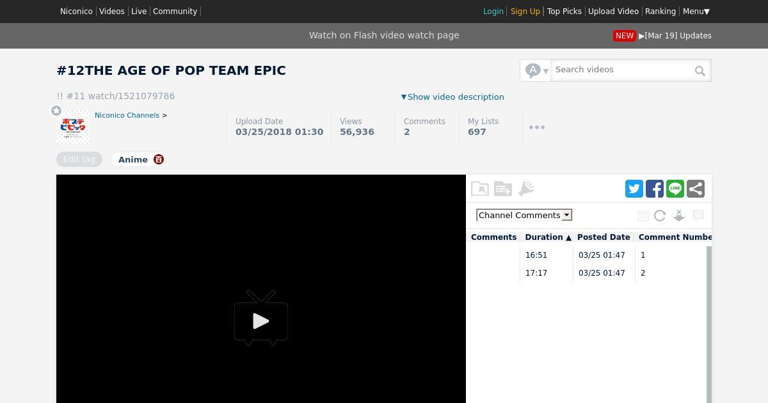Open Top Picks
The width and height of the screenshot is (768, 403).
tap(564, 12)
